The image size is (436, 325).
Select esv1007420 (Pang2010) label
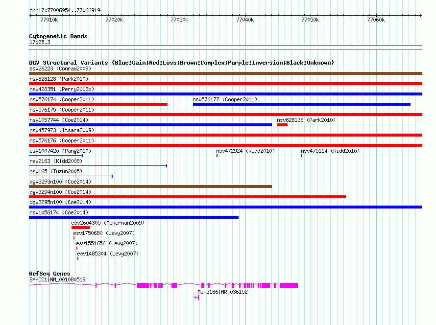pos(60,151)
